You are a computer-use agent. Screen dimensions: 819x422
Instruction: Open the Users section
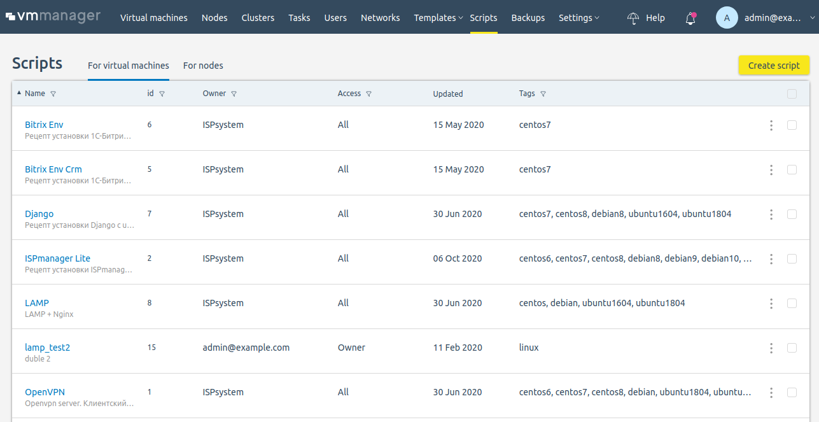coord(335,18)
